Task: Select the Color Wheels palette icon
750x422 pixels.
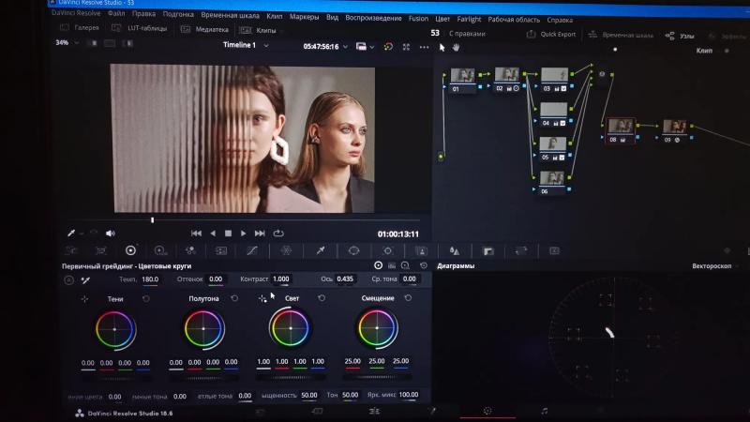Action: pyautogui.click(x=130, y=250)
